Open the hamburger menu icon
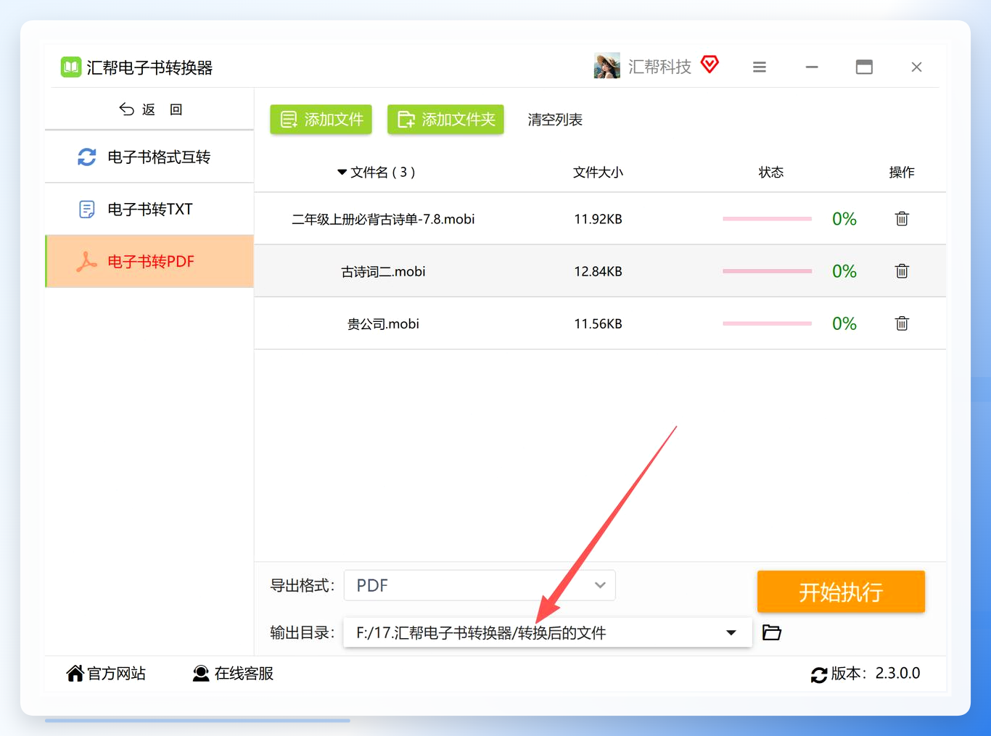 coord(760,67)
